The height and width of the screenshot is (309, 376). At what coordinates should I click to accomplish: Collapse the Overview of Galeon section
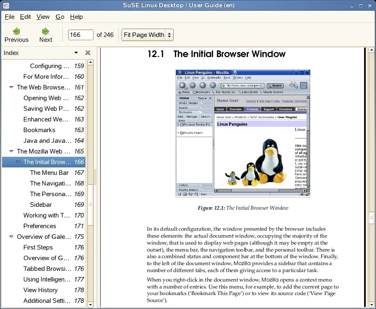pos(11,237)
